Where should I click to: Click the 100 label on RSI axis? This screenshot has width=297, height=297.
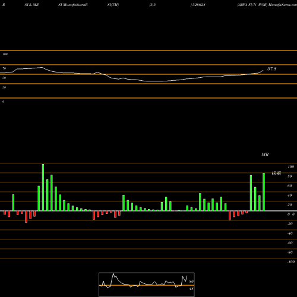[x=5, y=54]
